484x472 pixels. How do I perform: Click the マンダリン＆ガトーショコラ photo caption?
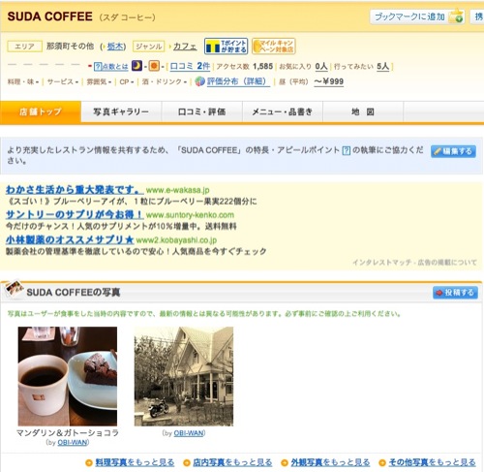click(68, 433)
